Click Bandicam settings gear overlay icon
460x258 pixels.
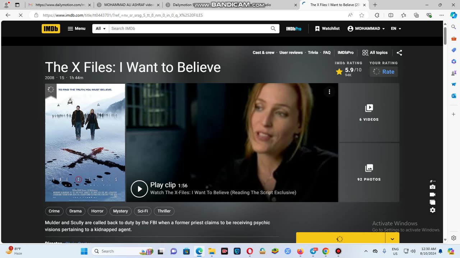433,210
